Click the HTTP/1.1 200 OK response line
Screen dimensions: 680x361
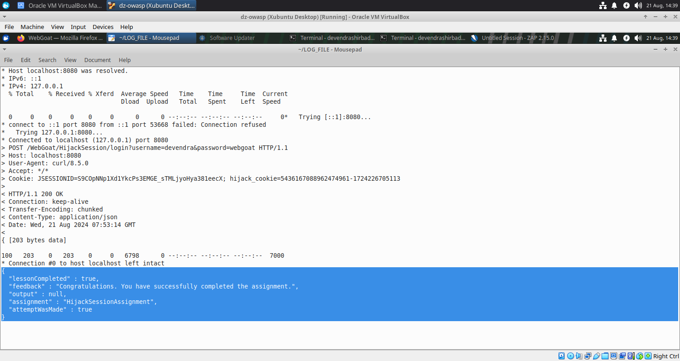pyautogui.click(x=32, y=194)
